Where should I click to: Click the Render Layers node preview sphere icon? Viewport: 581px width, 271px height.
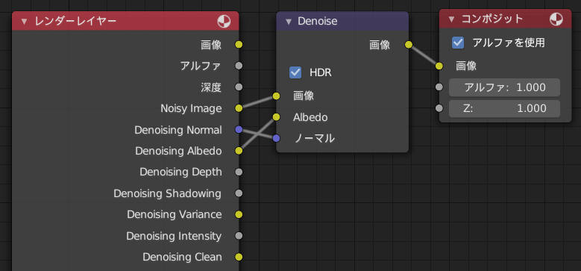[224, 22]
